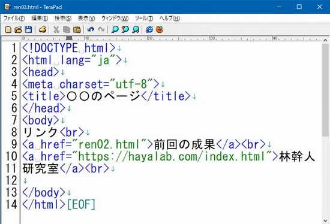
Task: Cut selection with scissors icon
Action: click(x=56, y=29)
